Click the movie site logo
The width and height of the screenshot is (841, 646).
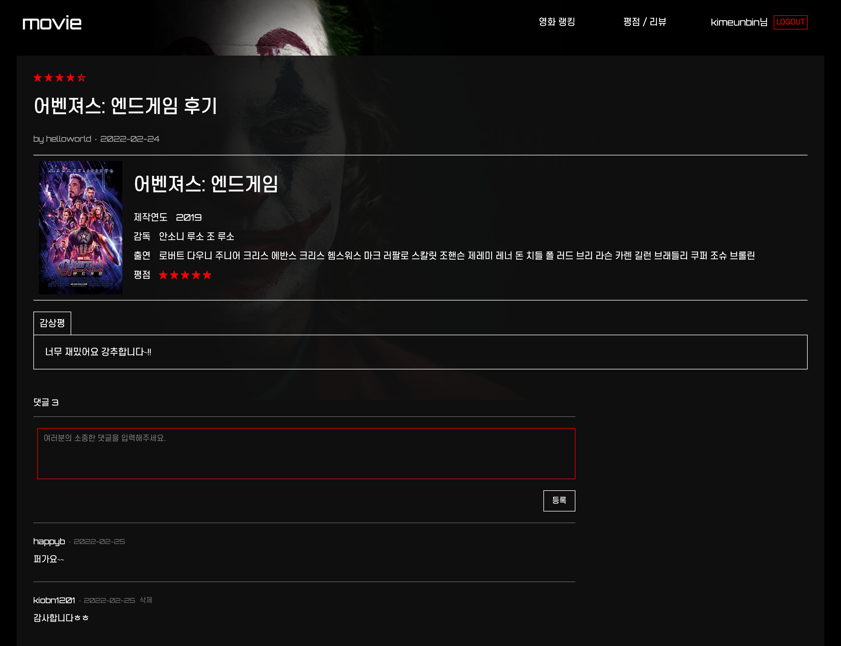coord(52,23)
